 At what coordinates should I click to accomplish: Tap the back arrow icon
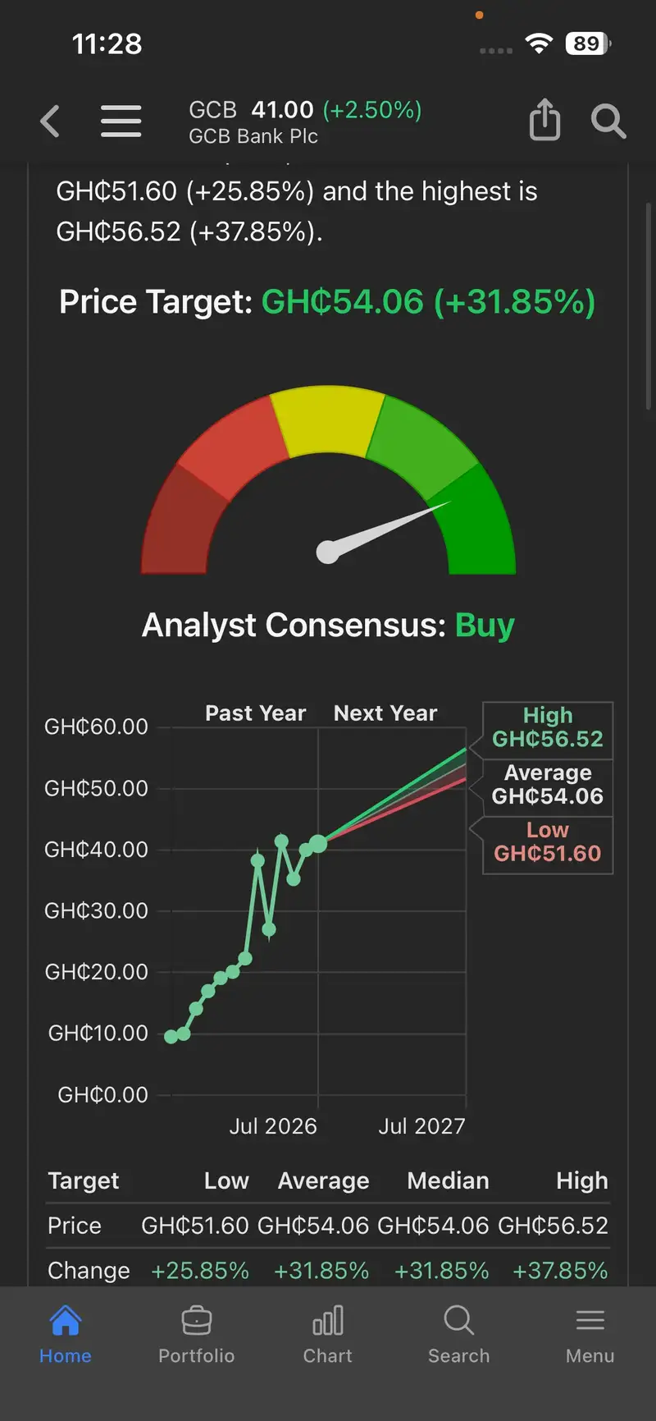click(50, 121)
